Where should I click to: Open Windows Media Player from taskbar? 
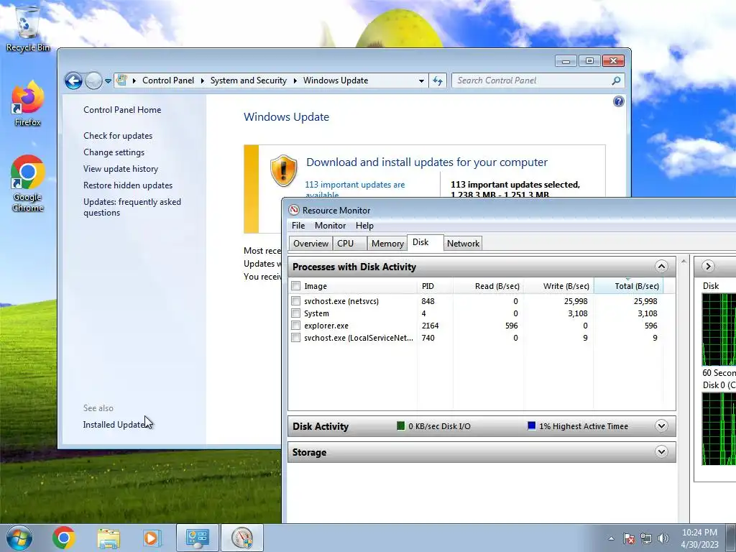point(152,538)
